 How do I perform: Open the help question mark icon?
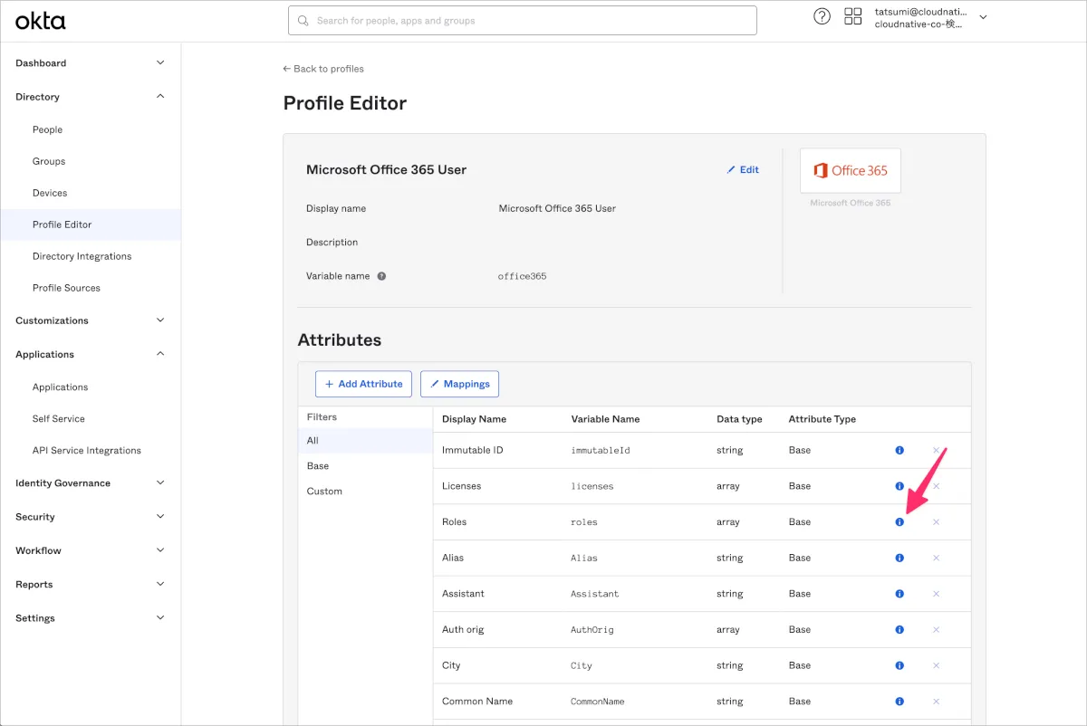[822, 16]
